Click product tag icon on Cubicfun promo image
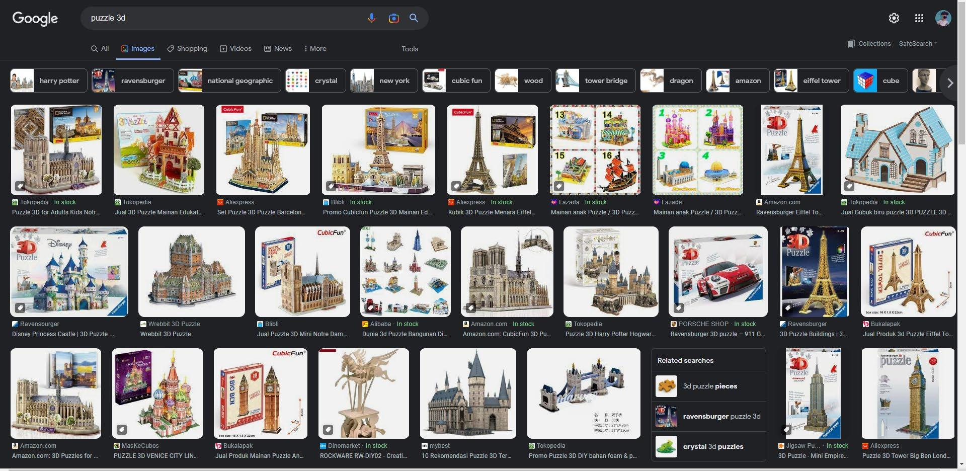This screenshot has height=471, width=966. coord(331,186)
